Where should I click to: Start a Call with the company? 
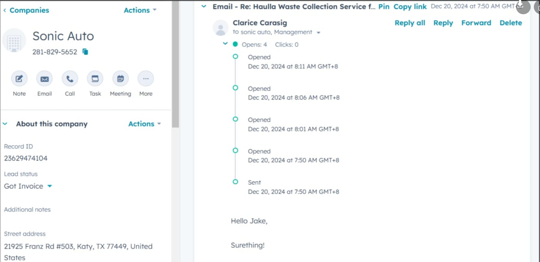[x=70, y=79]
